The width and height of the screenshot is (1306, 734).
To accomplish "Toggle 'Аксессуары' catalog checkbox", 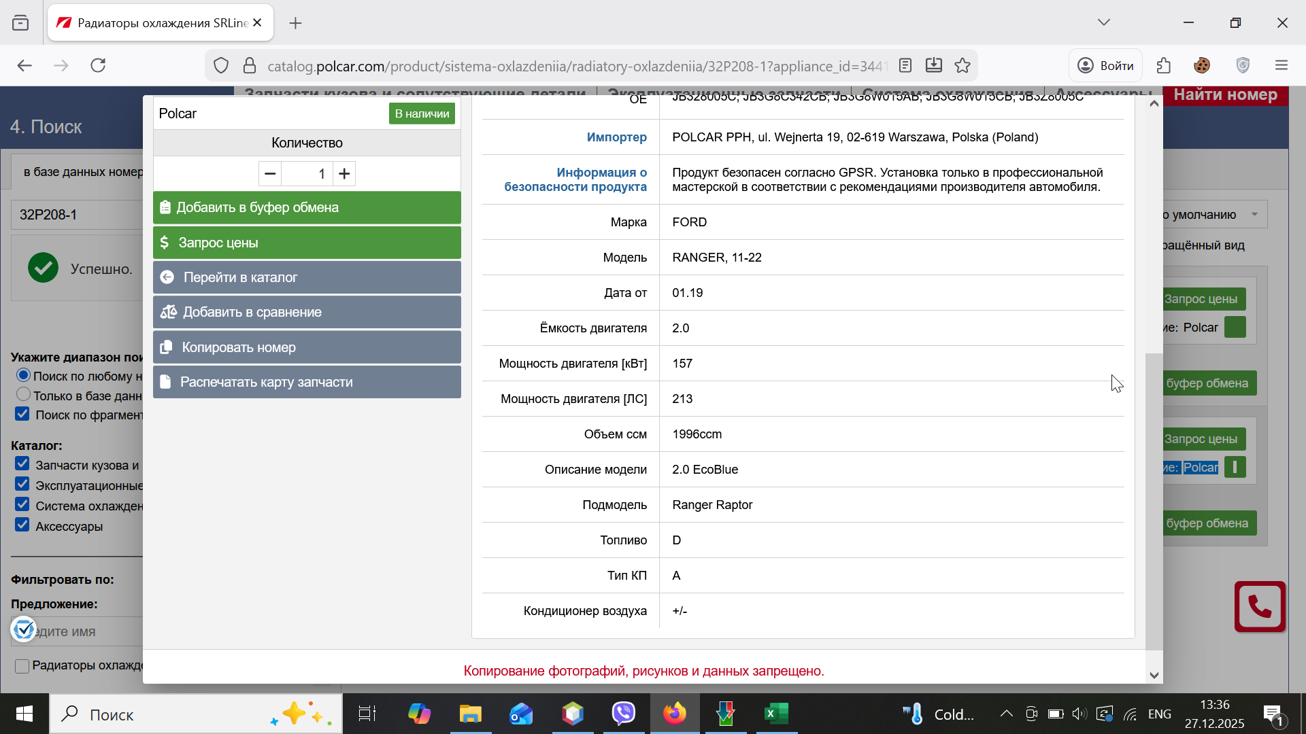I will click(x=22, y=525).
